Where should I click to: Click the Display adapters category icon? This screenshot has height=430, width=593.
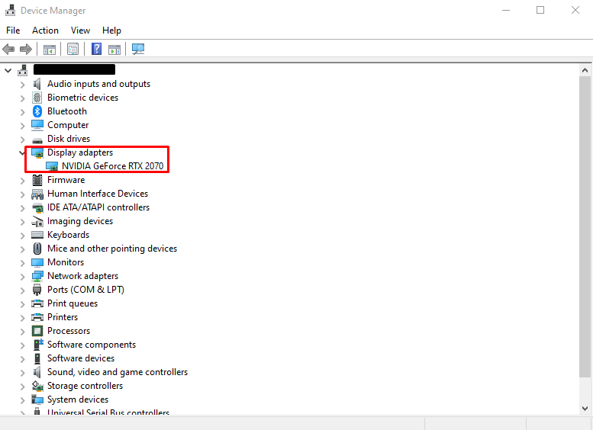coord(37,152)
